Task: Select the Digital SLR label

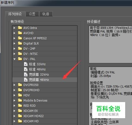Action: [x=31, y=43]
